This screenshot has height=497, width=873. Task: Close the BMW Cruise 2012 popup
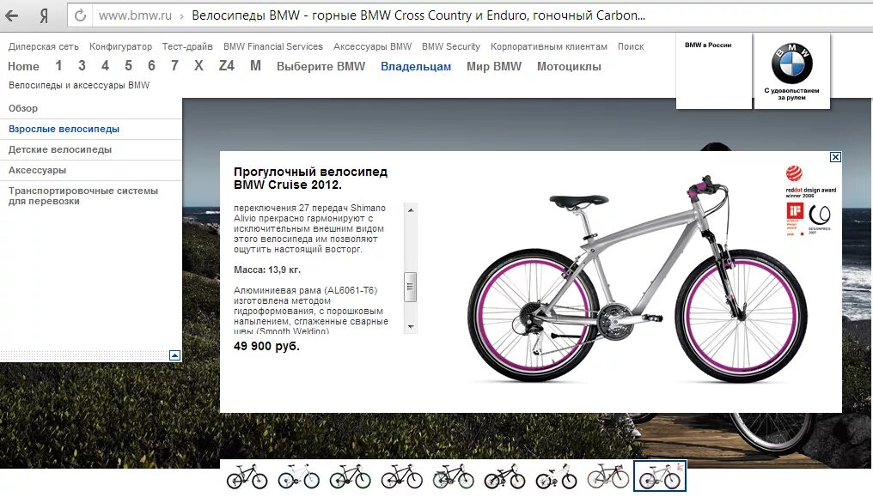pos(835,157)
